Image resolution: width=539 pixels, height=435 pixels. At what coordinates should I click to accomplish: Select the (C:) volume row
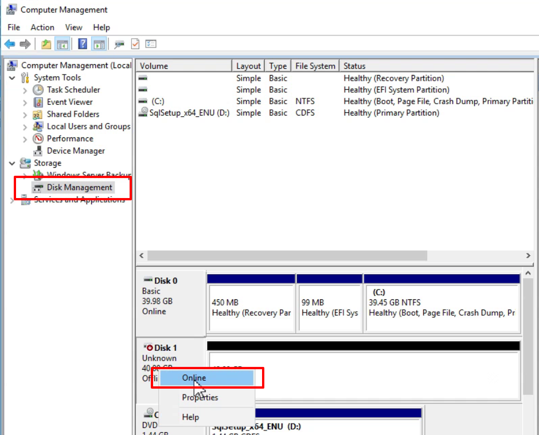click(x=335, y=101)
